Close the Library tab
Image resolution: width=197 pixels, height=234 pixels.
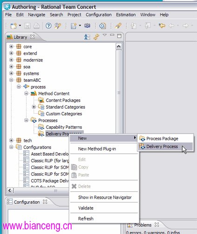[x=33, y=37]
